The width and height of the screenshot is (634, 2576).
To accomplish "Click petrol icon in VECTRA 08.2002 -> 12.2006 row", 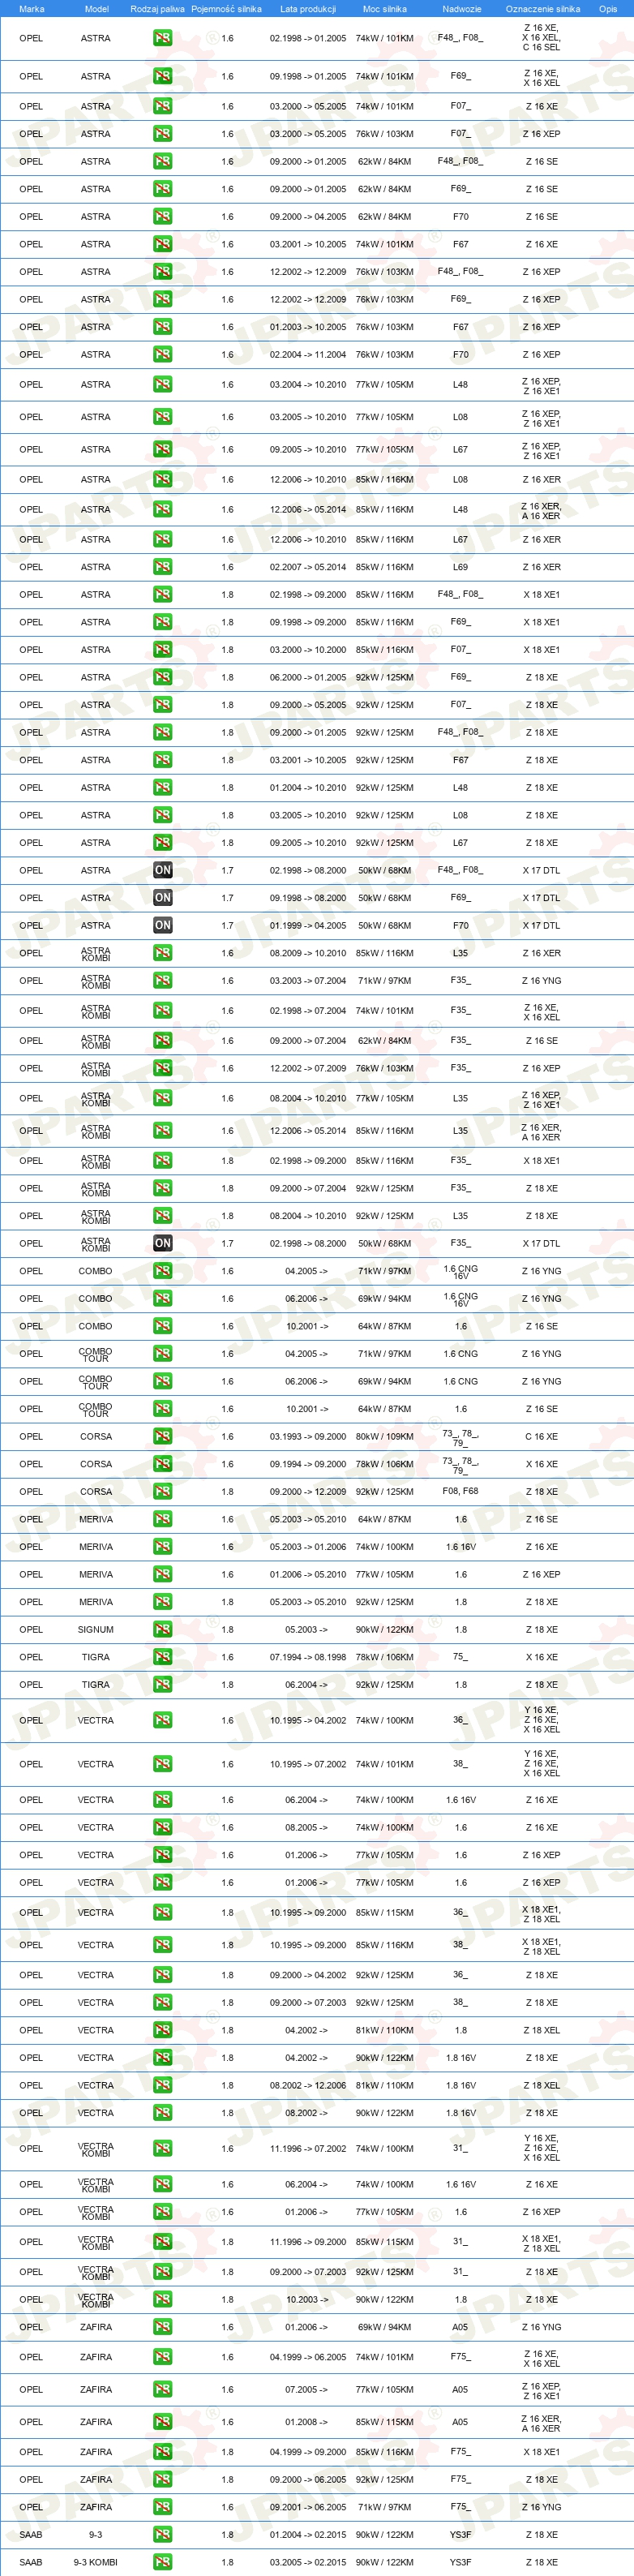I will click(x=162, y=2085).
